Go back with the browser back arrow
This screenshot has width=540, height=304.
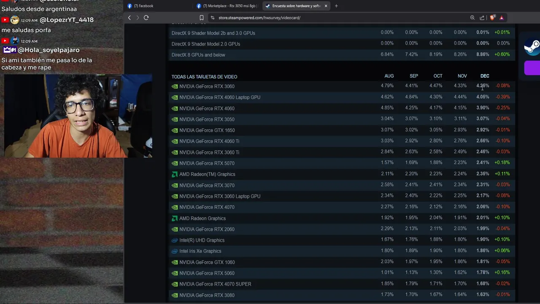coord(130,18)
